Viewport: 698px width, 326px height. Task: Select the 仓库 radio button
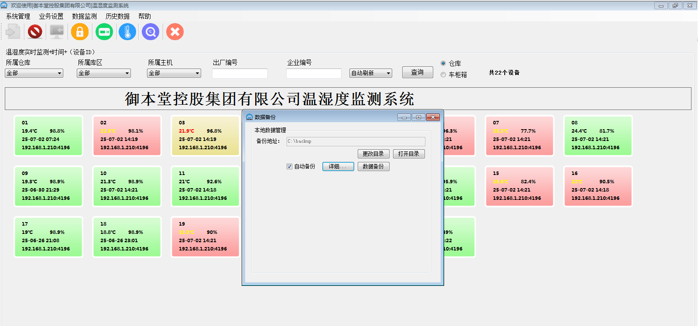click(x=443, y=63)
